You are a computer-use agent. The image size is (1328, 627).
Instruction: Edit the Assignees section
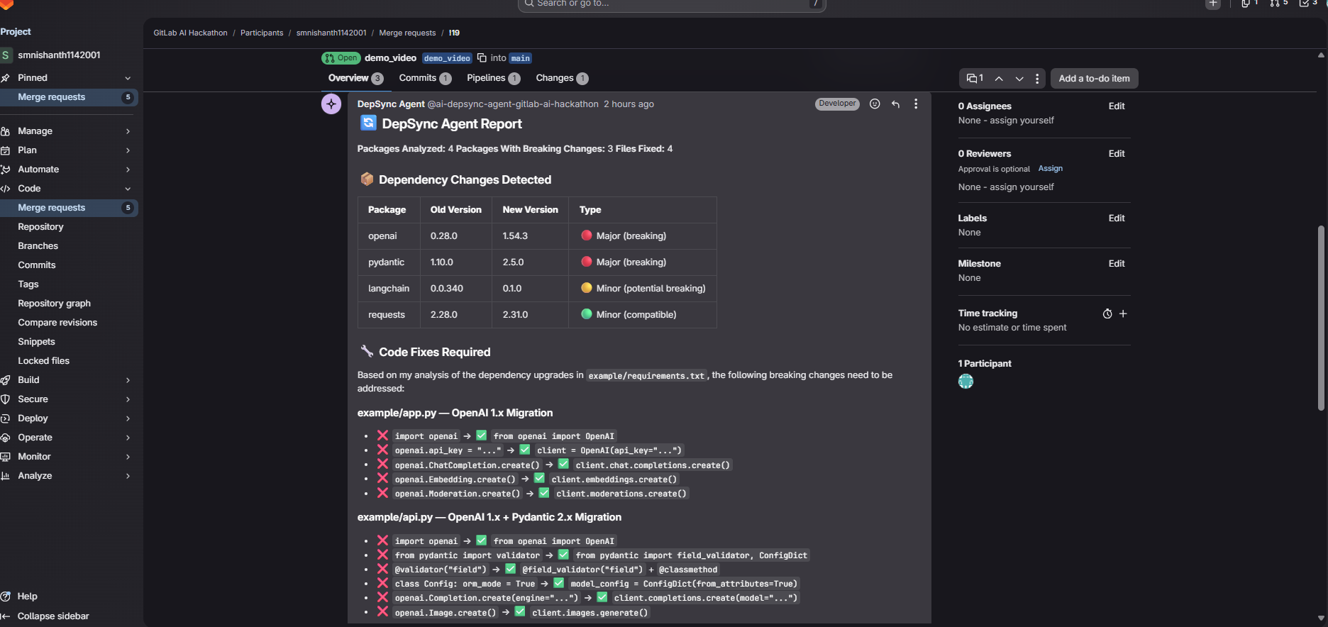(x=1117, y=106)
